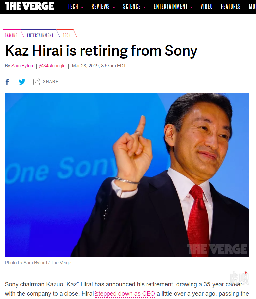256x299 pixels.
Task: Expand the Tech menu dropdown arrow
Action: (82, 7)
